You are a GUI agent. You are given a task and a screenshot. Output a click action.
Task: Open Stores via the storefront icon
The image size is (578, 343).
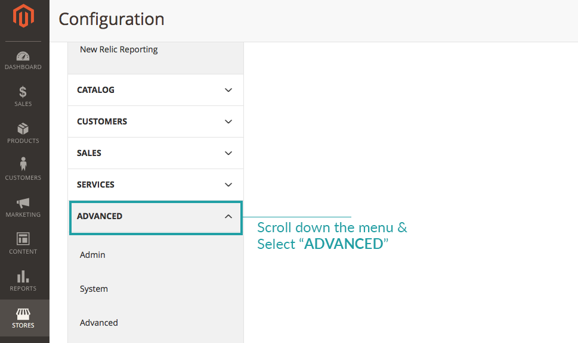(x=23, y=314)
